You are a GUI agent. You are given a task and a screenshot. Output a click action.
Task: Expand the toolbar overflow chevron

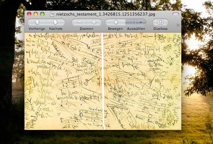[x=178, y=25]
